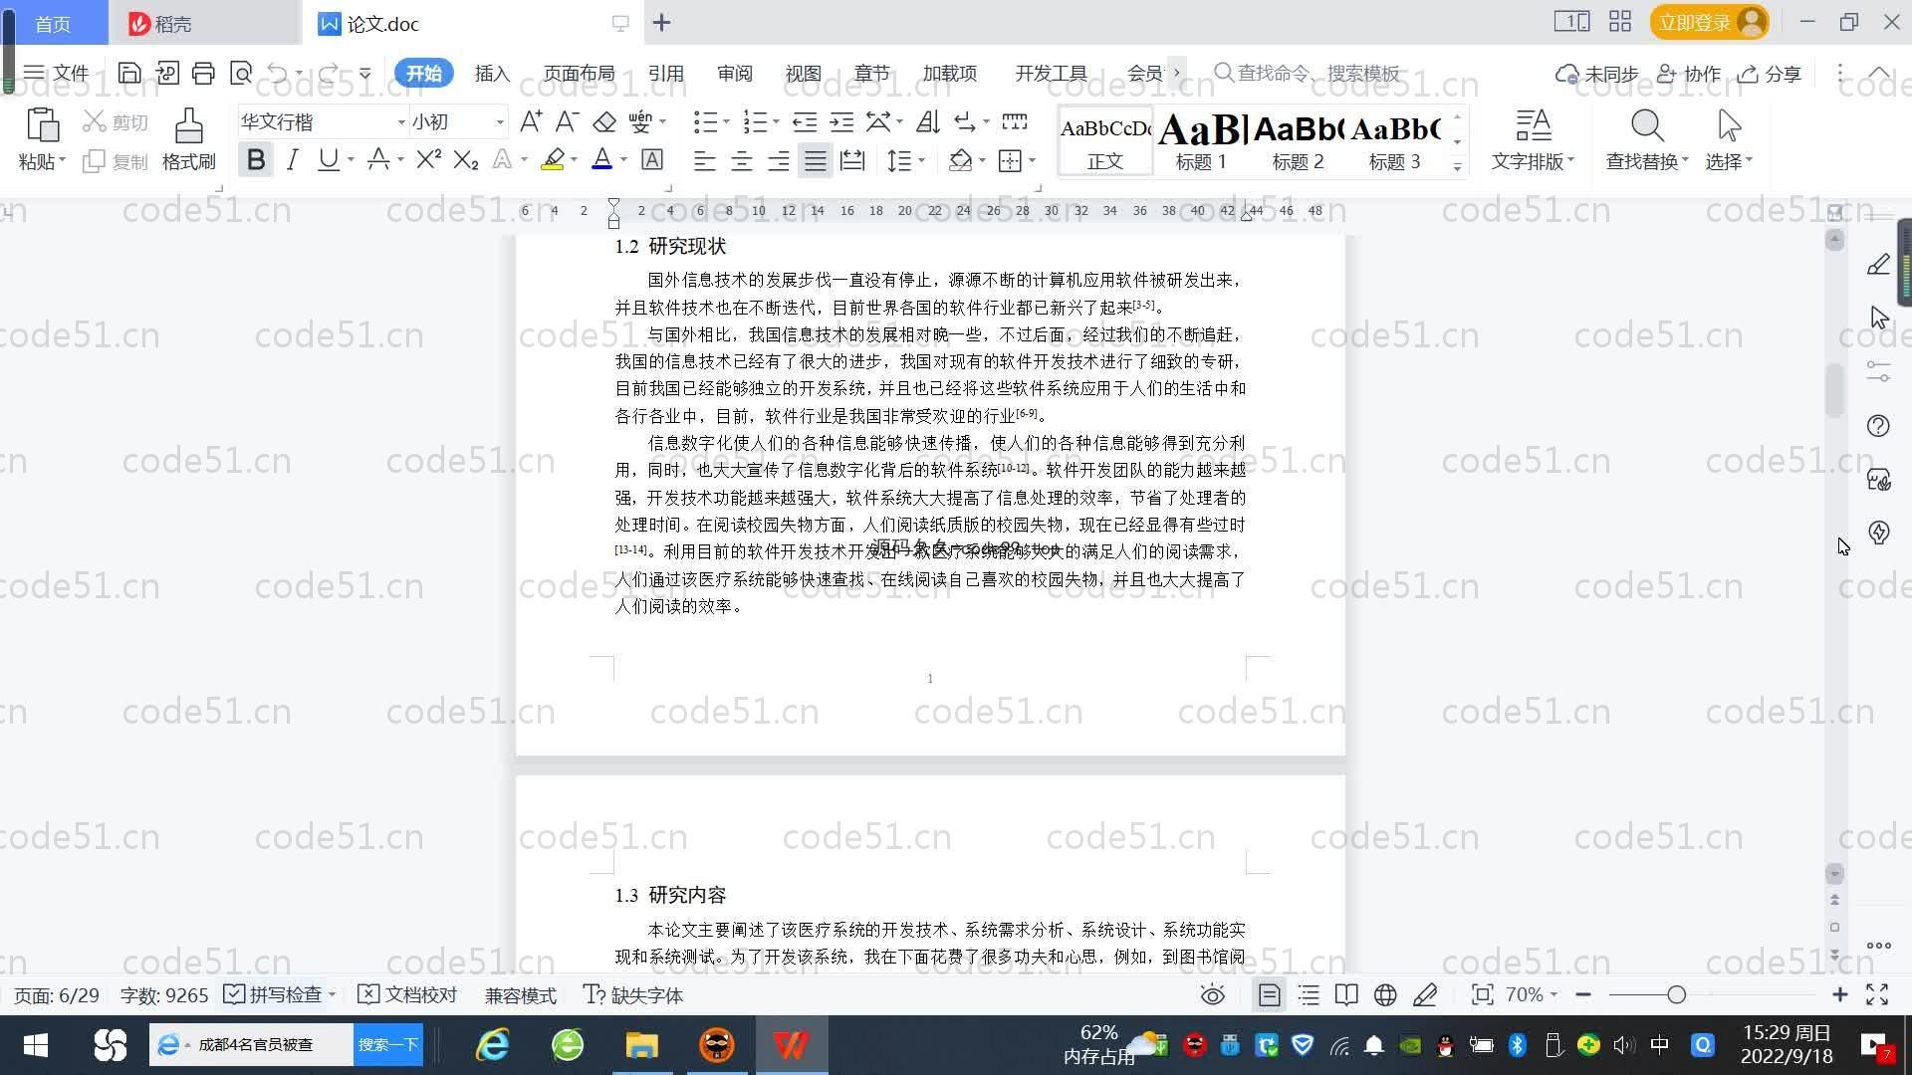The height and width of the screenshot is (1075, 1912).
Task: Click Missing Fonts (缺失字体) notice
Action: (x=633, y=994)
